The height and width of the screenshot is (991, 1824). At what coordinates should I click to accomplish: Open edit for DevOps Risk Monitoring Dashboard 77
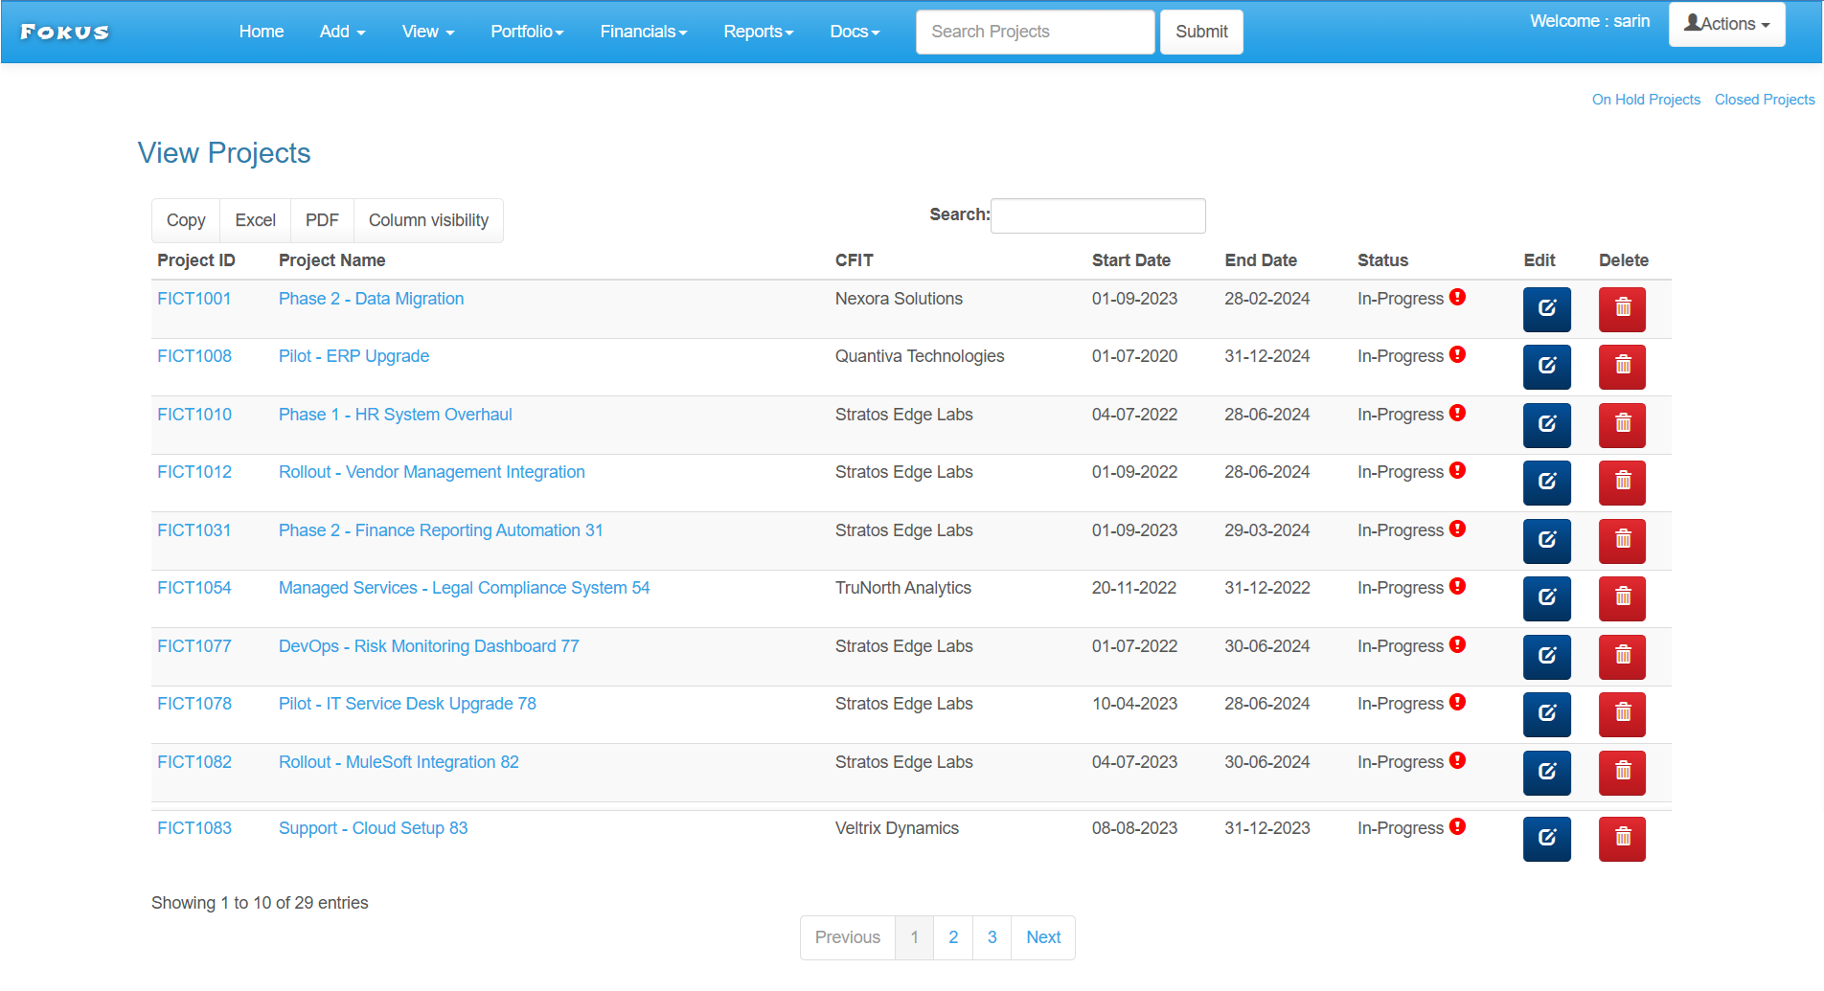1546,657
